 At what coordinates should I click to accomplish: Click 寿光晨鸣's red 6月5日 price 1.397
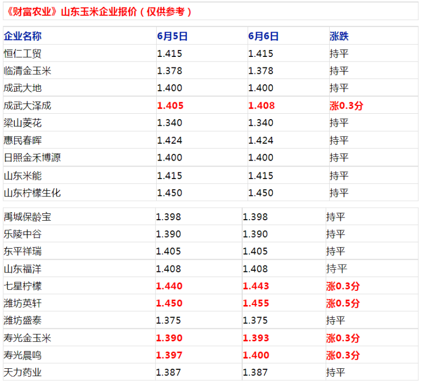click(x=169, y=355)
